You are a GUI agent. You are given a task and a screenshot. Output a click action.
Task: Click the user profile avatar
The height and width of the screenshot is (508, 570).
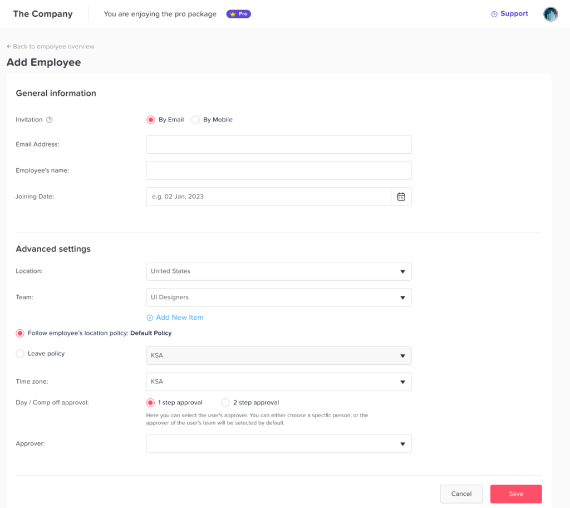pos(550,14)
